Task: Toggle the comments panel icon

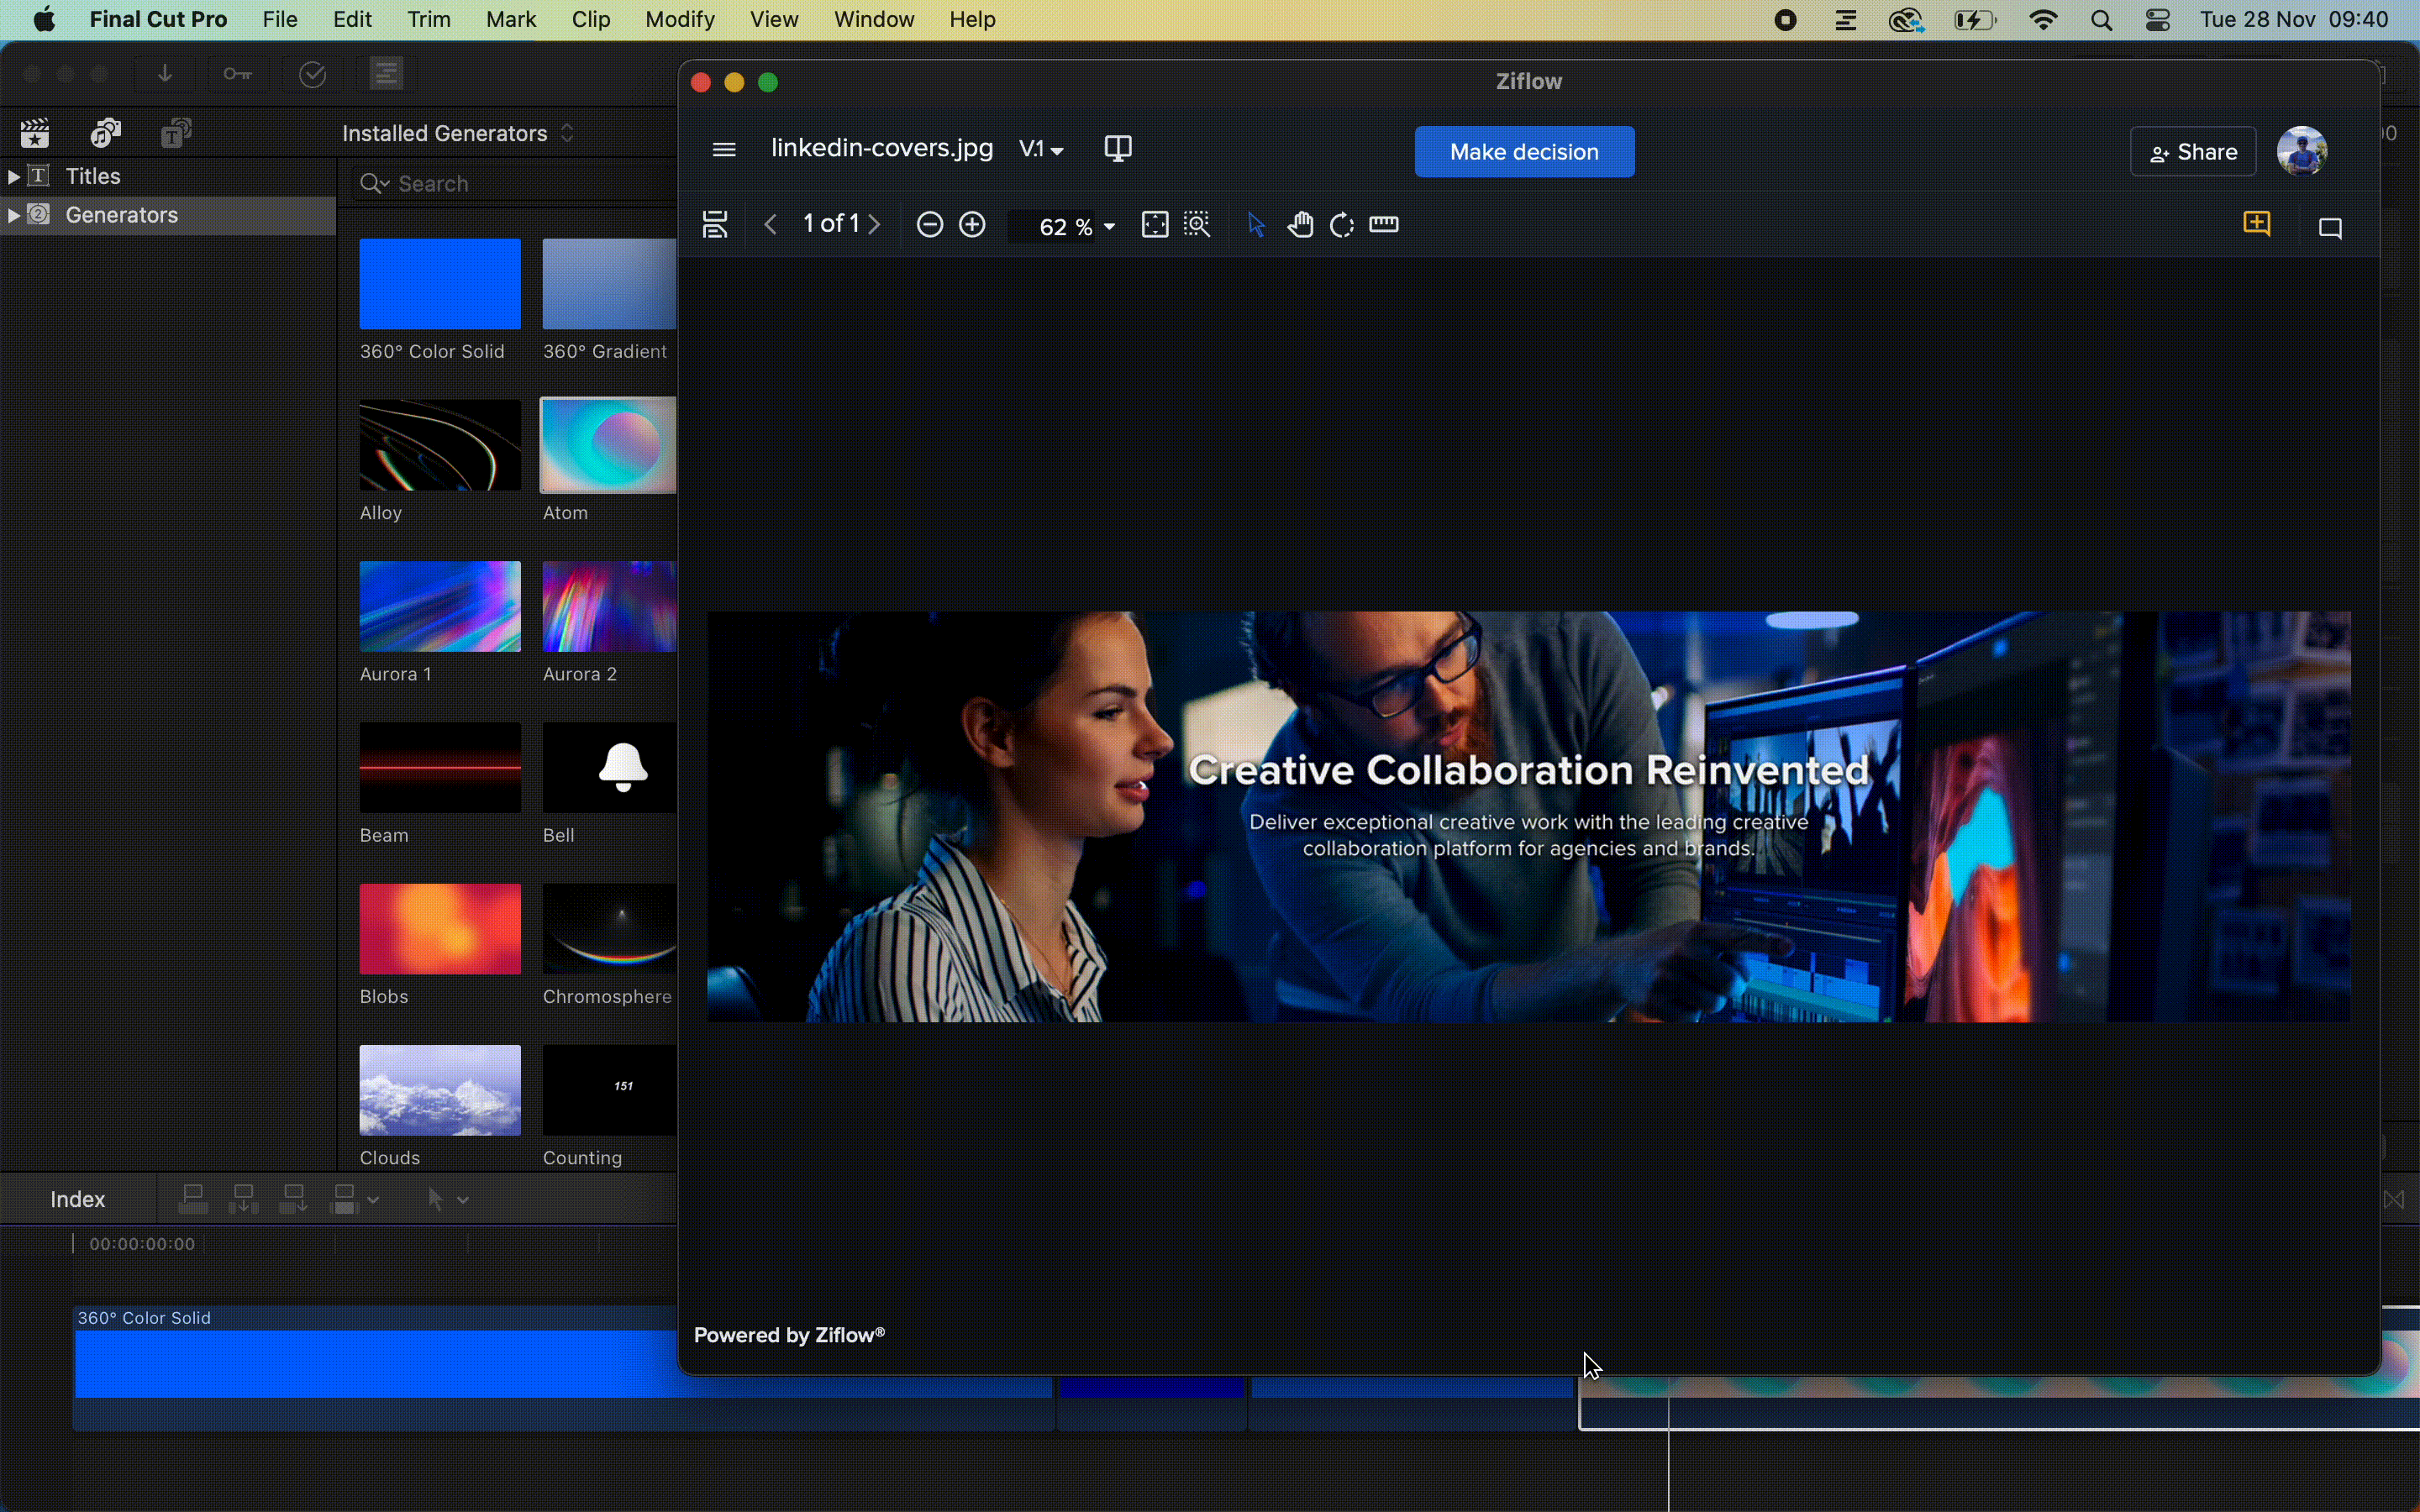Action: [x=2330, y=228]
